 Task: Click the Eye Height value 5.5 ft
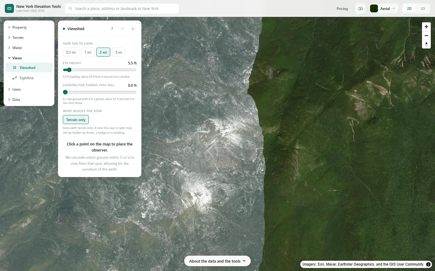click(x=132, y=63)
